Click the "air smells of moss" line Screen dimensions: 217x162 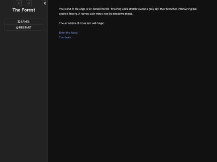pyautogui.click(x=82, y=23)
